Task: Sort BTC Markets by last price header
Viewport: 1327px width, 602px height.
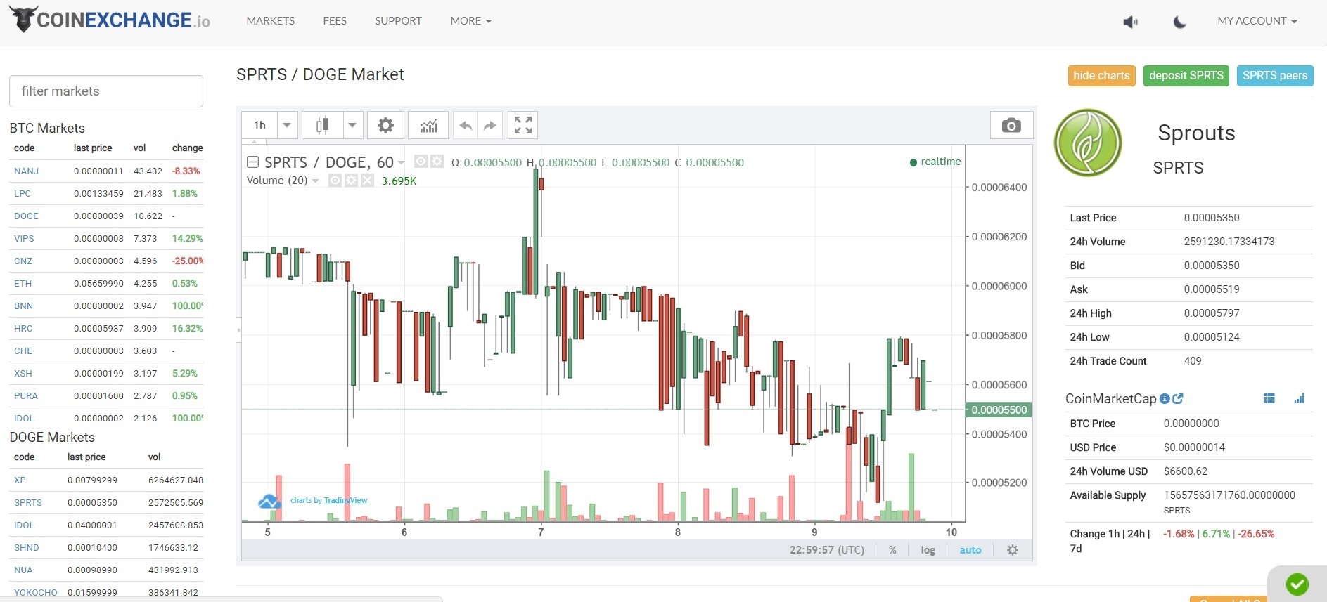Action: pos(93,148)
